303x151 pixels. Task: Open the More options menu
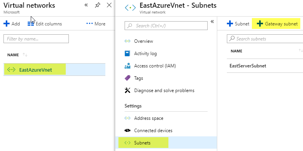tap(96, 24)
